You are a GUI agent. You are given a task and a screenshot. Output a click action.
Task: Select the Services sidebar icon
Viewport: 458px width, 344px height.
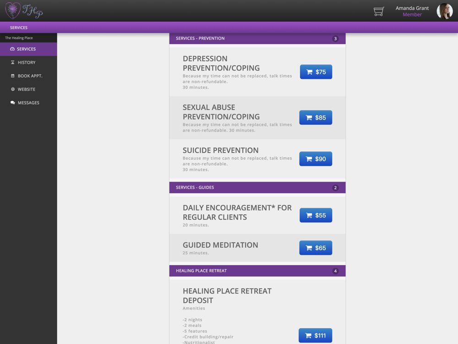[x=12, y=49]
